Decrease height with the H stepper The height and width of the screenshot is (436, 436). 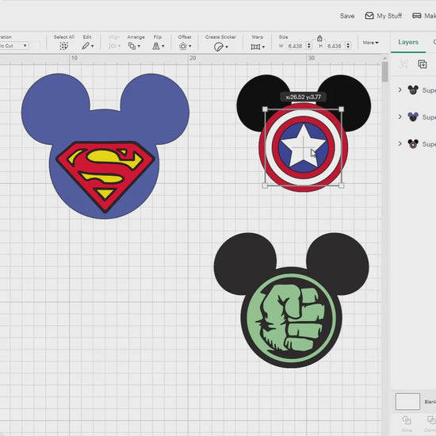click(348, 48)
